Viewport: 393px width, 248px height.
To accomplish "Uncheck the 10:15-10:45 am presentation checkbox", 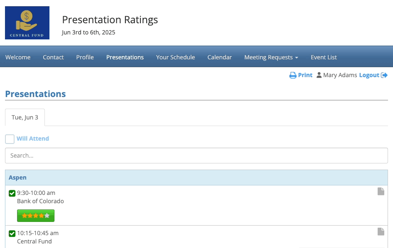I will tap(12, 233).
